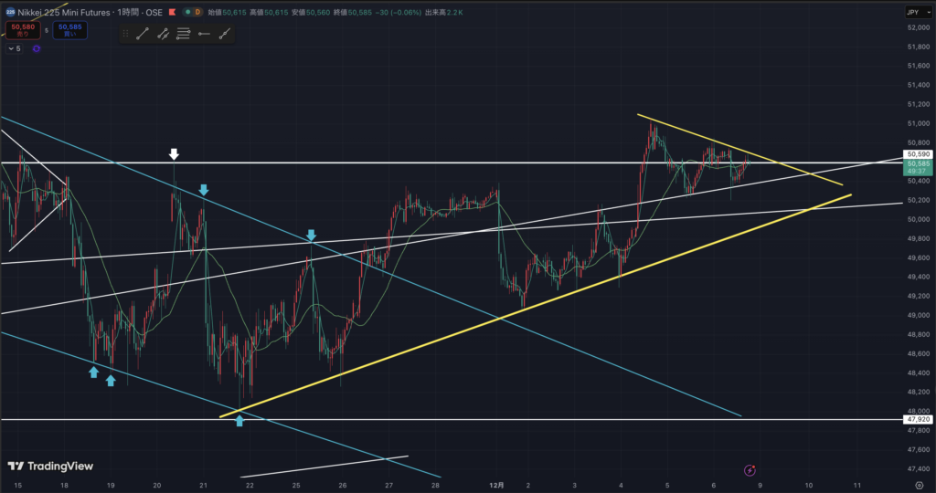Screen dimensions: 936x493
Task: Open the purple lightning event marker
Action: pyautogui.click(x=750, y=469)
